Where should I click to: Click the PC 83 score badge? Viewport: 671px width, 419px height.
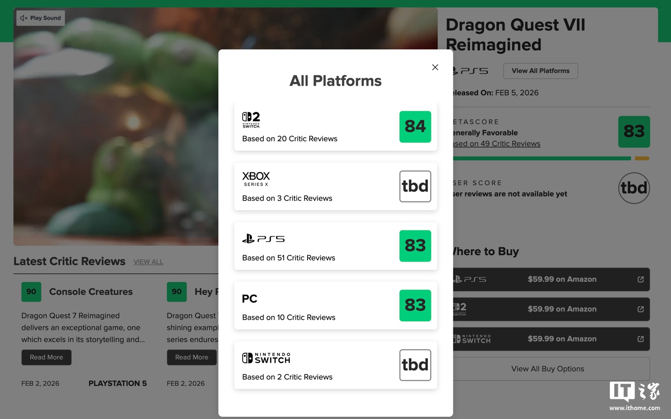point(415,305)
